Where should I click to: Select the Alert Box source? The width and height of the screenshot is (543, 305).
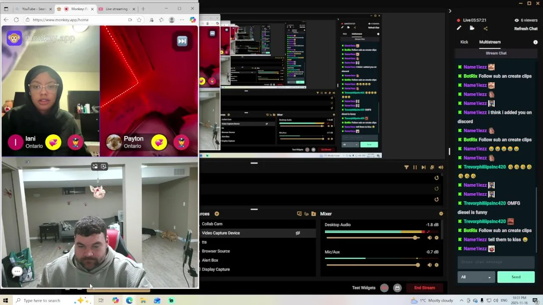coord(210,260)
